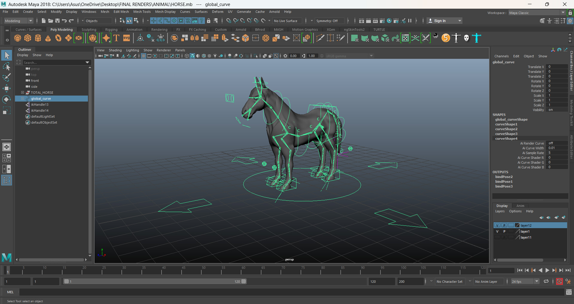574x304 pixels.
Task: Open the 3D Text tool on the shelf
Action: 116,38
